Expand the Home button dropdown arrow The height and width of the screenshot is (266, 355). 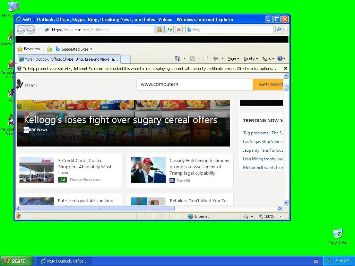[x=184, y=59]
